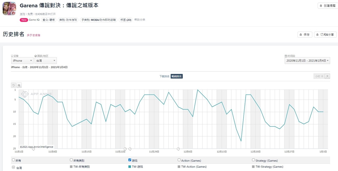Select the 子类别: MOBA tag pill
The width and height of the screenshot is (338, 171).
(x=98, y=20)
